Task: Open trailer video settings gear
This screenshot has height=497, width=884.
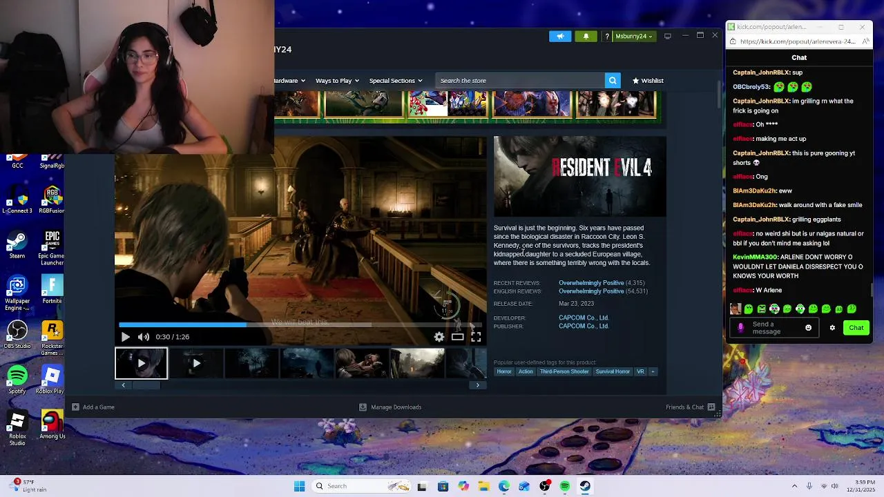Action: pos(439,337)
